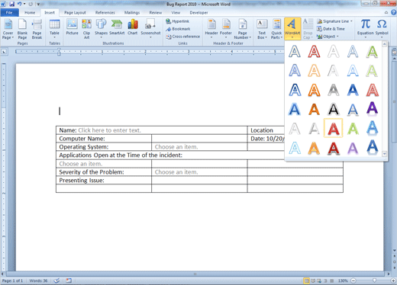The height and width of the screenshot is (285, 397).
Task: Open the Clip Art pane
Action: click(x=86, y=29)
